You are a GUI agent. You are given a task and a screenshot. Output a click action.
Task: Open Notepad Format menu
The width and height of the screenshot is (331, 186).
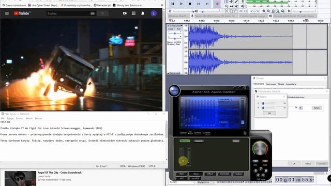(20, 118)
